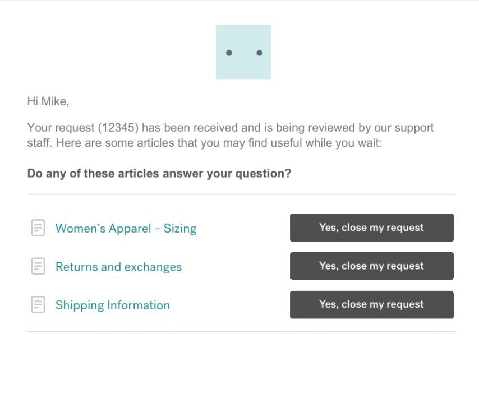479x399 pixels.
Task: Open the Returns and exchanges article
Action: 118,267
